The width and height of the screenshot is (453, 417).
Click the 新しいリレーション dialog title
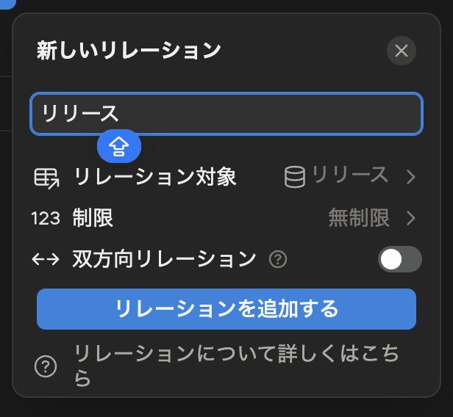[129, 51]
